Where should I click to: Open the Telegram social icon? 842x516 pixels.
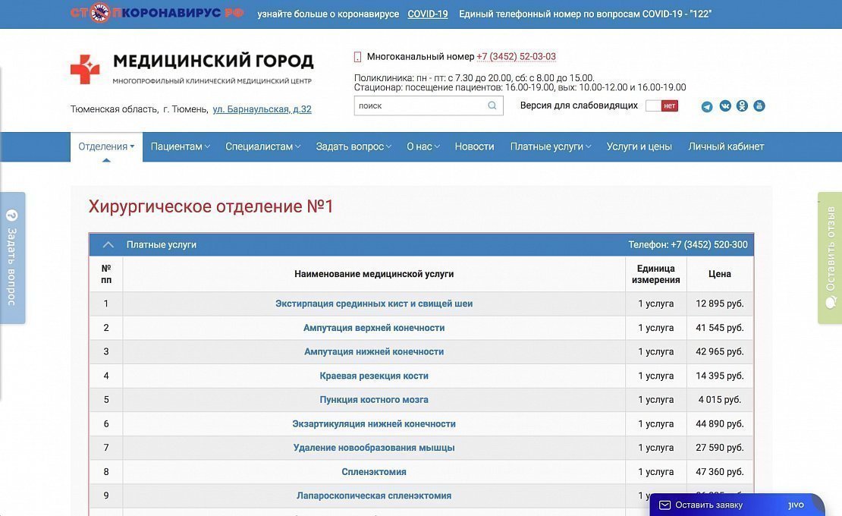pyautogui.click(x=707, y=106)
